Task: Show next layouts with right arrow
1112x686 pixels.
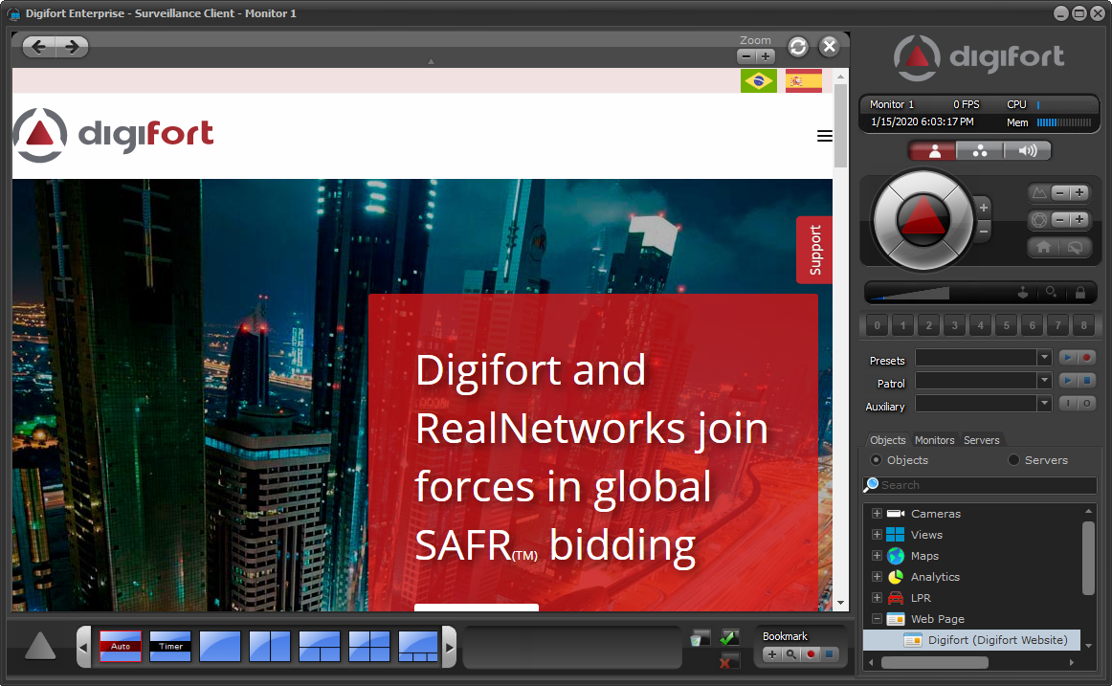Action: (x=449, y=647)
